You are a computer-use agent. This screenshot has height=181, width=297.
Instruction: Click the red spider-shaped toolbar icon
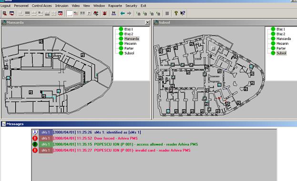click(x=104, y=13)
